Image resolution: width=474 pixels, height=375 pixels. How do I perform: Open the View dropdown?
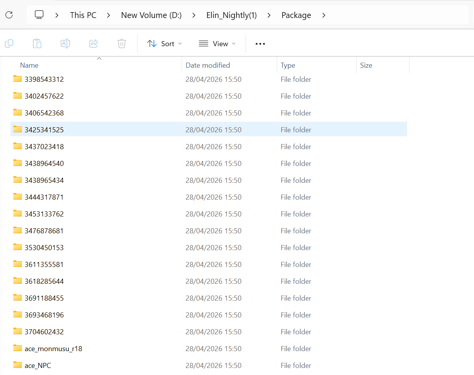click(x=217, y=43)
